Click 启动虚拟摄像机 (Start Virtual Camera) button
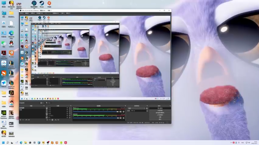 tap(160, 113)
